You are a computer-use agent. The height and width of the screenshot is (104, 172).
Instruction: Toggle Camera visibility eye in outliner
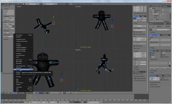pos(165,16)
